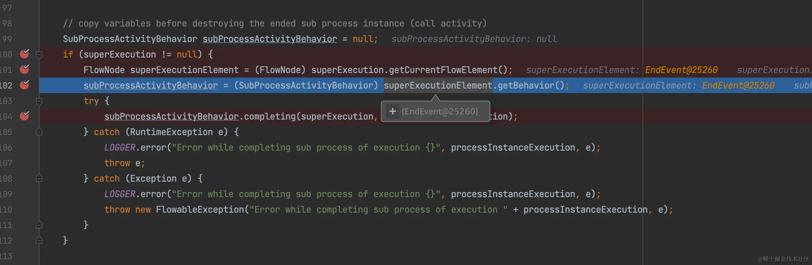Collapse the try block fold marker
The image size is (812, 265).
[x=39, y=101]
